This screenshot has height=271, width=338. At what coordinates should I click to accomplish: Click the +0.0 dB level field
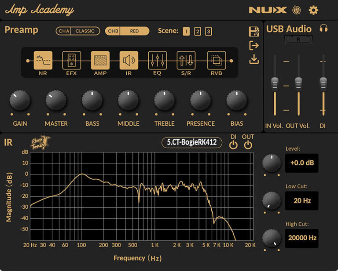pos(302,163)
